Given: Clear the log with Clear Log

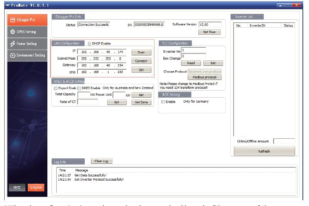Looking at the screenshot, I should pos(101,161).
